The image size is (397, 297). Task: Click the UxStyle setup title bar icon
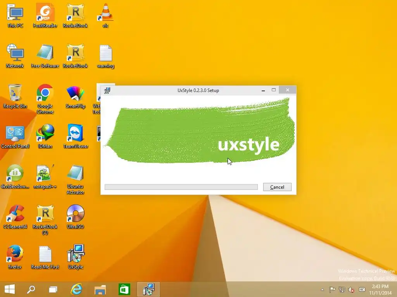(107, 90)
